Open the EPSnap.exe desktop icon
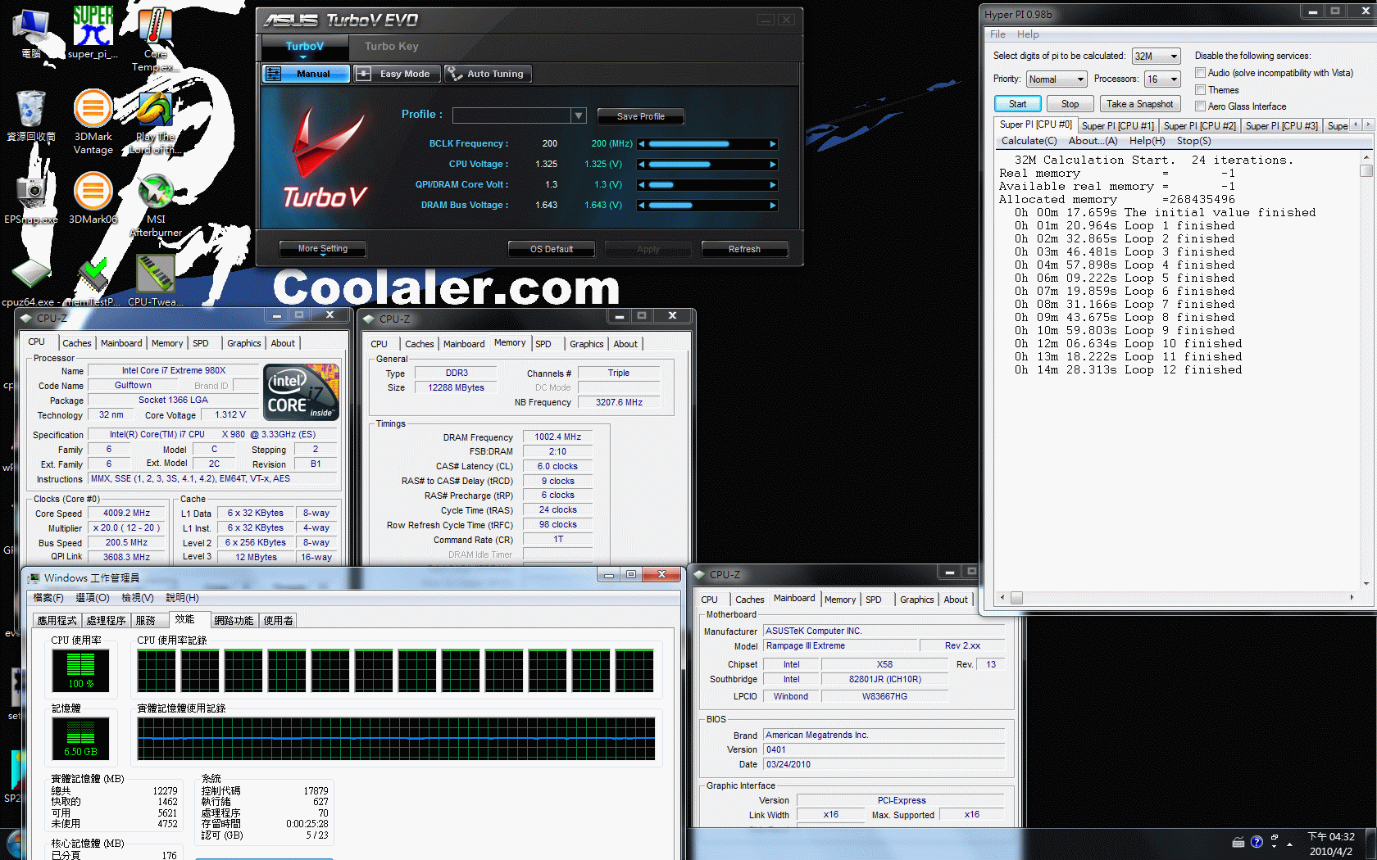1377x860 pixels. (x=31, y=197)
